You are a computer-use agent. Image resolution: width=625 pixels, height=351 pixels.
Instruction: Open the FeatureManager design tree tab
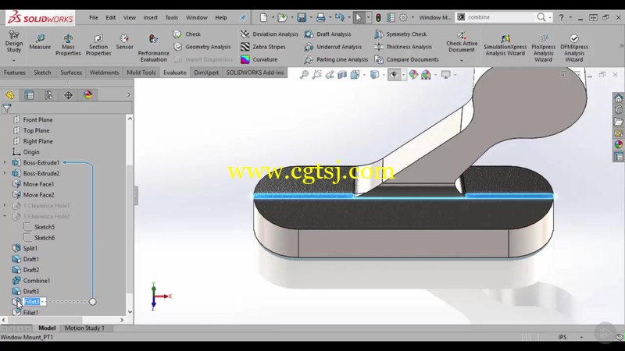(10, 94)
